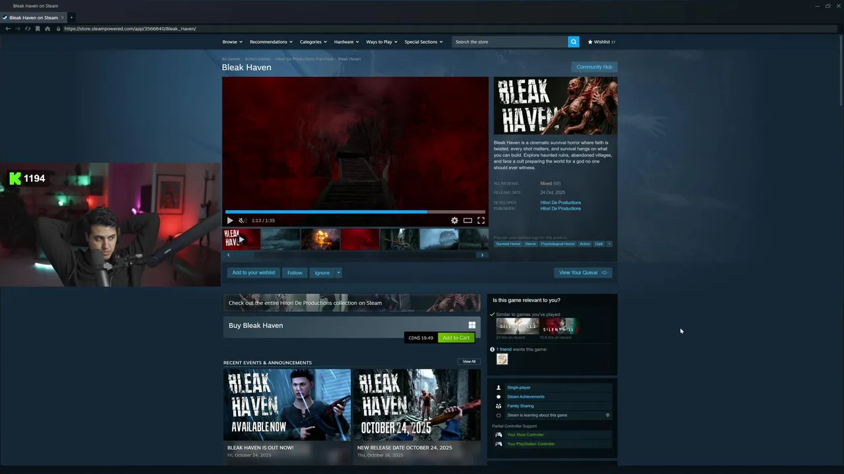844x474 pixels.
Task: Play the trailer video
Action: pyautogui.click(x=229, y=221)
